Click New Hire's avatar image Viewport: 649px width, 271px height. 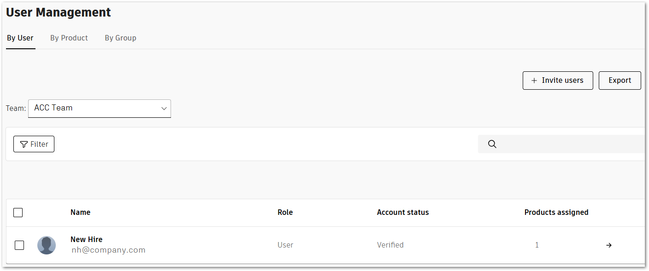pyautogui.click(x=47, y=245)
